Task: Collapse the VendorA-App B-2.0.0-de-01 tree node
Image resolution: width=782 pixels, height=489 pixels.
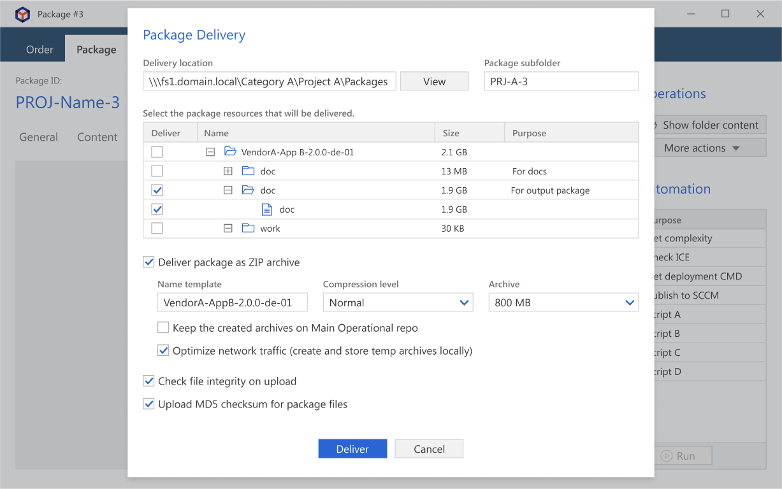Action: 210,152
